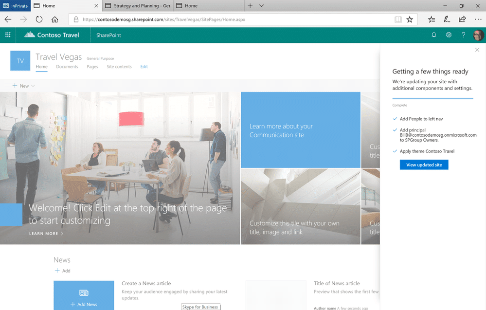Image resolution: width=486 pixels, height=310 pixels.
Task: Add this page to Edge favorites
Action: 410,19
